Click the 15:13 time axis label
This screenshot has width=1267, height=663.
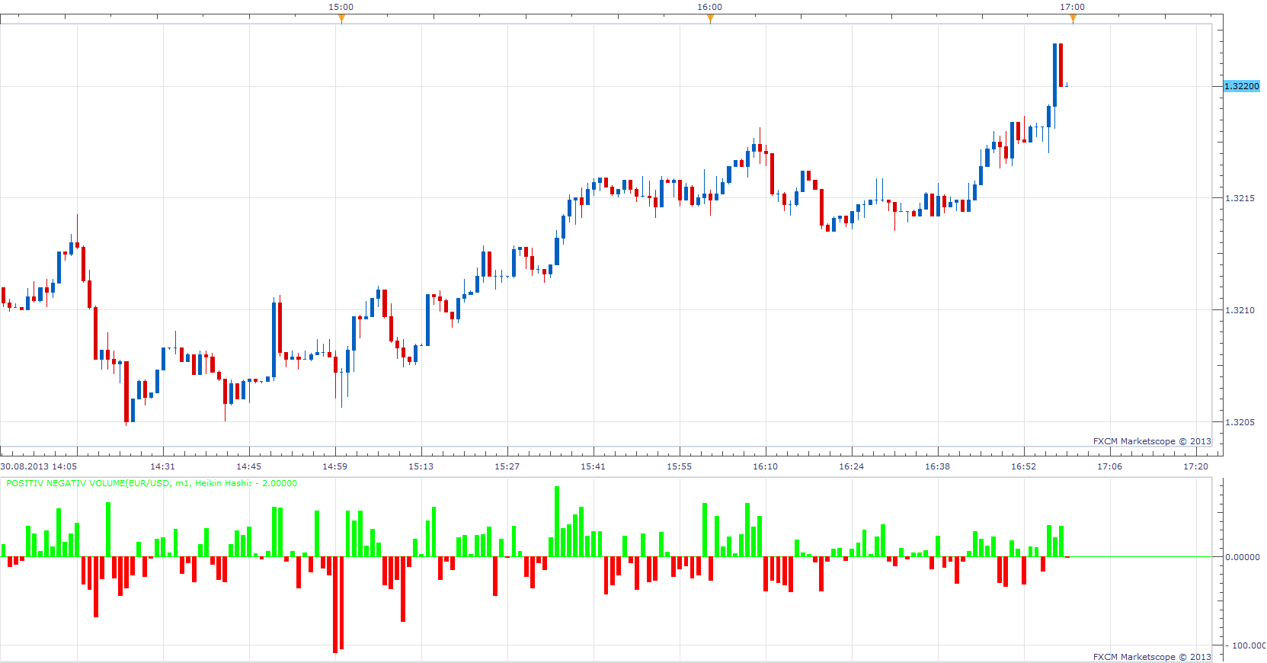(421, 466)
